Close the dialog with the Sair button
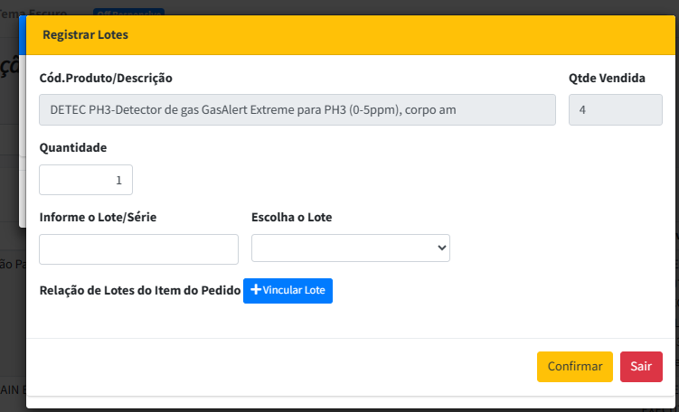This screenshot has height=412, width=679. [641, 367]
